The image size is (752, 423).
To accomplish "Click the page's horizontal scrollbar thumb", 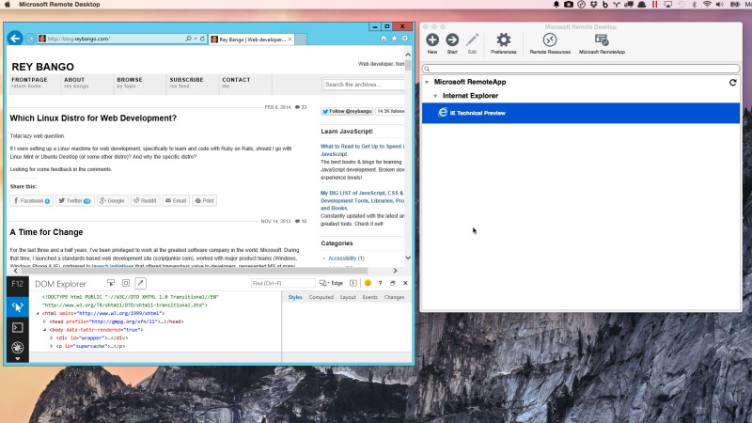I will click(194, 271).
